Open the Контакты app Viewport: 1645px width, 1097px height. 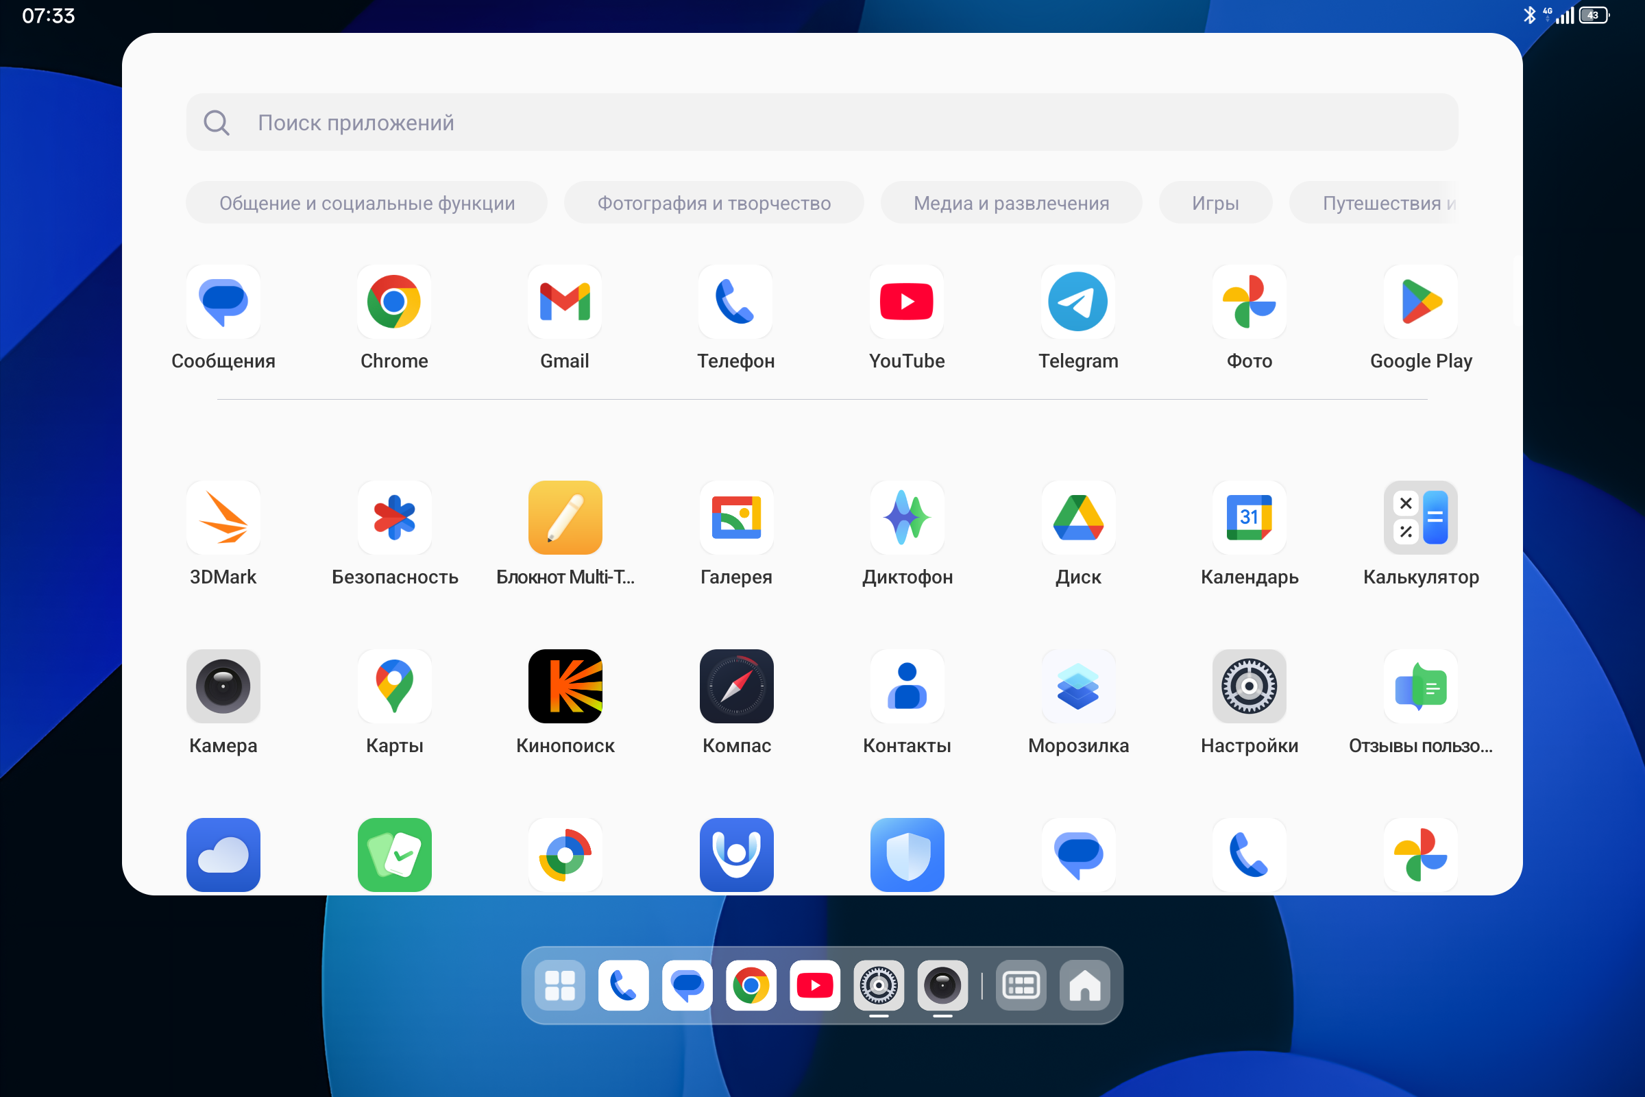[x=907, y=686]
